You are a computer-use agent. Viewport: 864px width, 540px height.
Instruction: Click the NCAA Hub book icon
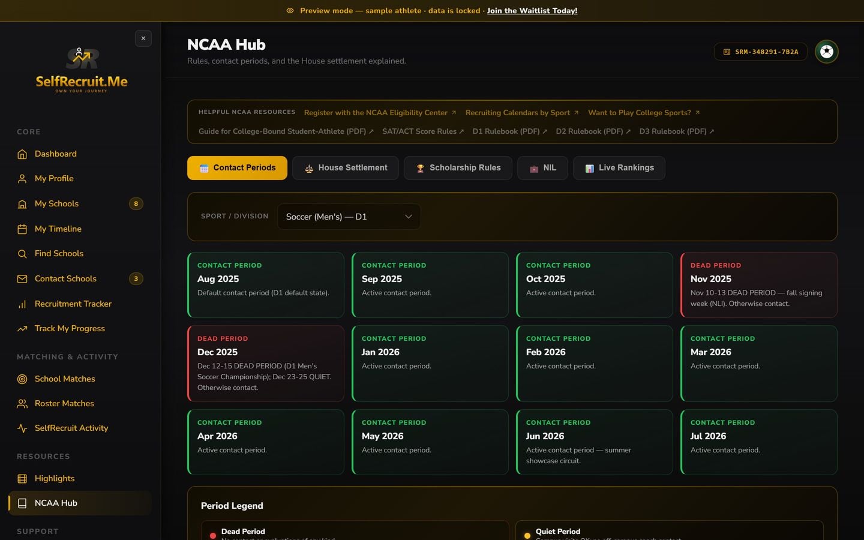tap(22, 503)
